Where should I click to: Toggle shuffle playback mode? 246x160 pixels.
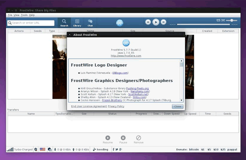point(223,20)
